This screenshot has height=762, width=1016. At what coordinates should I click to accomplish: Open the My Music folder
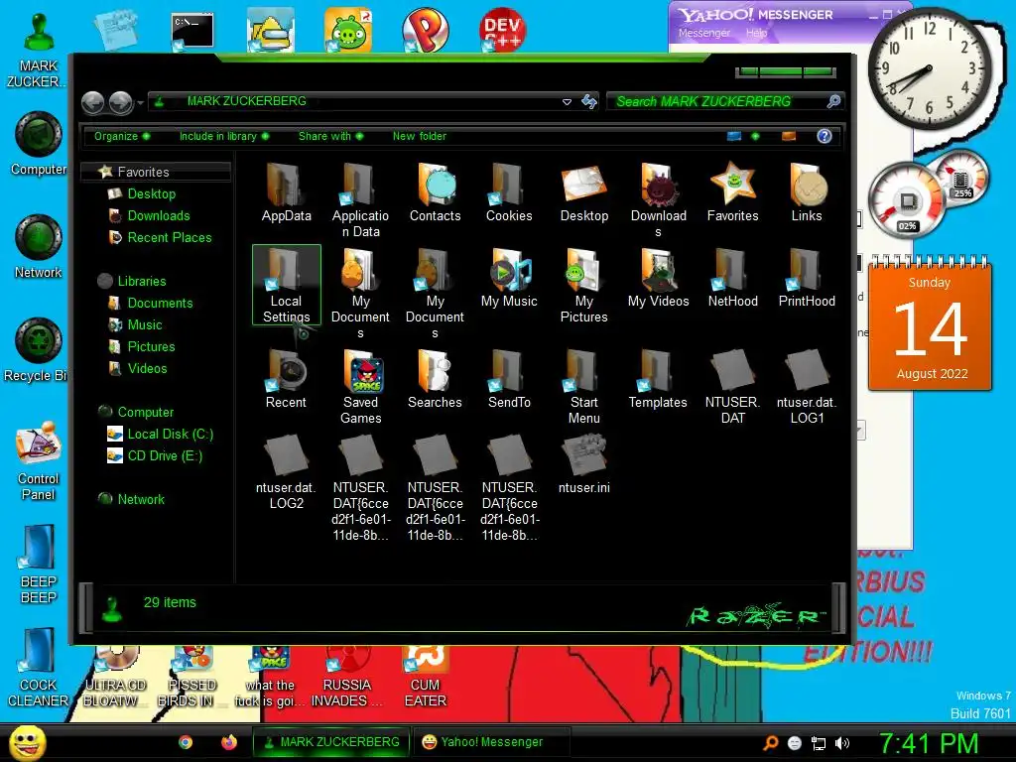[509, 279]
